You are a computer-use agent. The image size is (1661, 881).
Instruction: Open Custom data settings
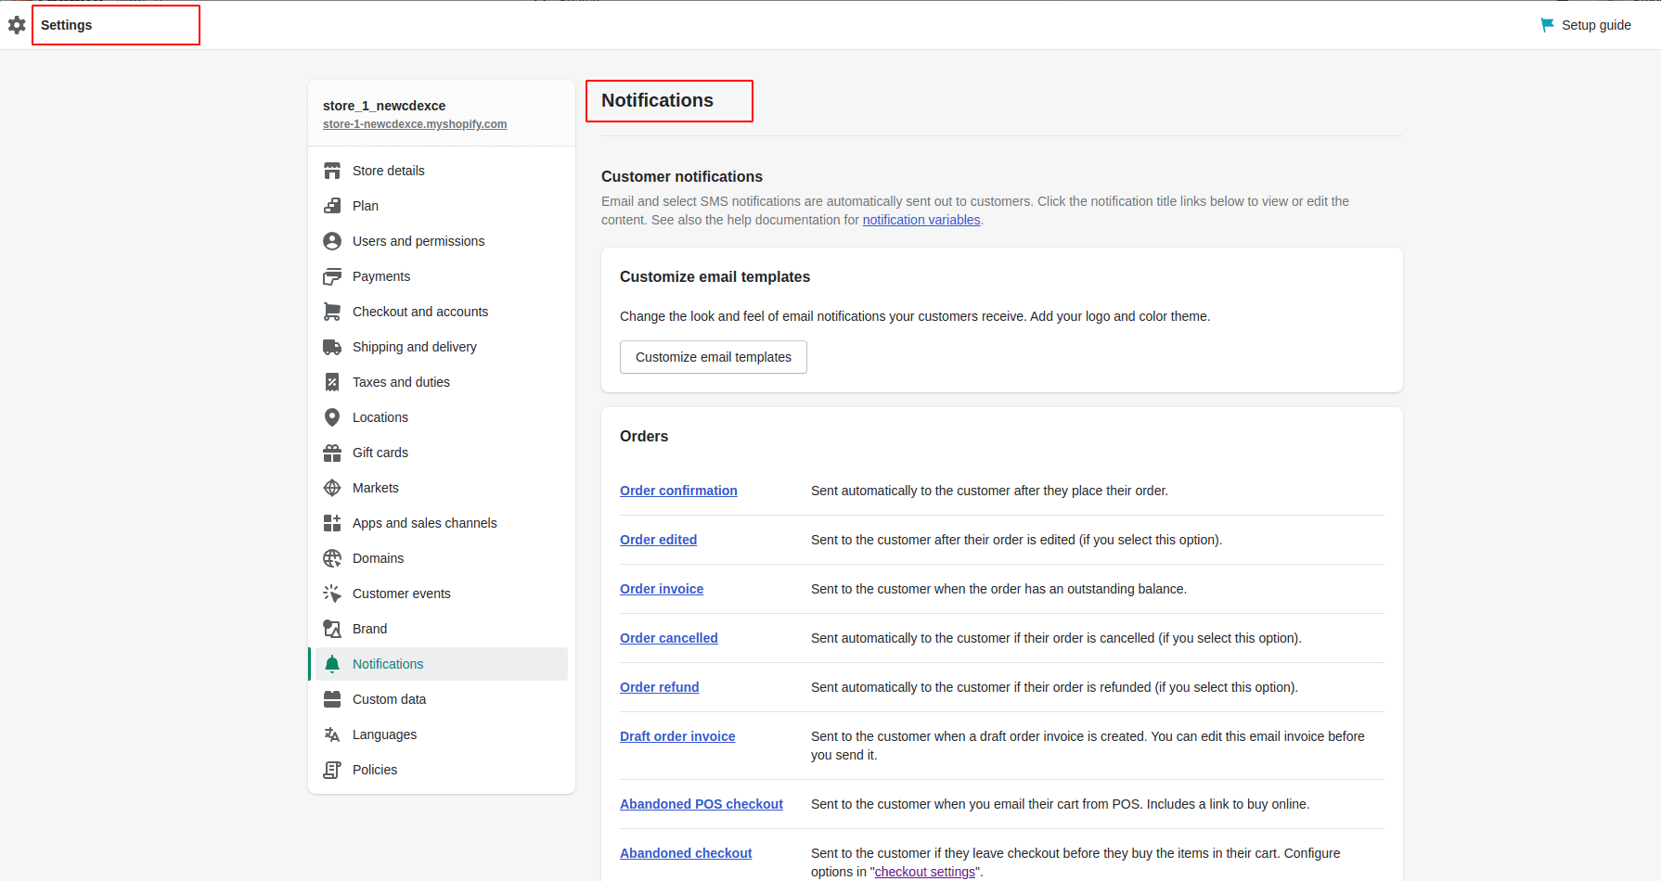pyautogui.click(x=442, y=699)
